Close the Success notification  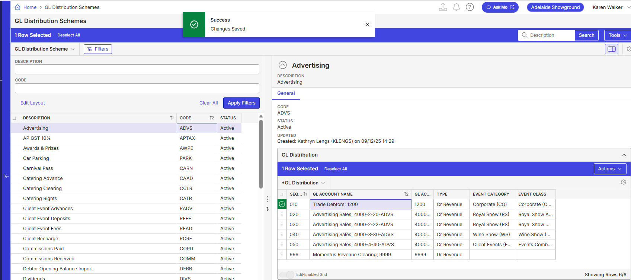point(368,25)
